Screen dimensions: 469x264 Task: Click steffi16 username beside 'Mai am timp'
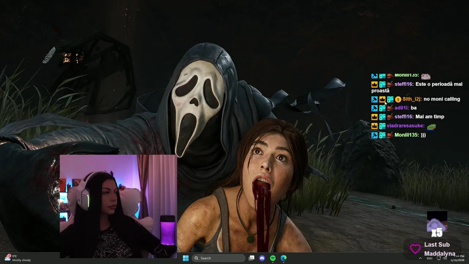[x=404, y=117]
